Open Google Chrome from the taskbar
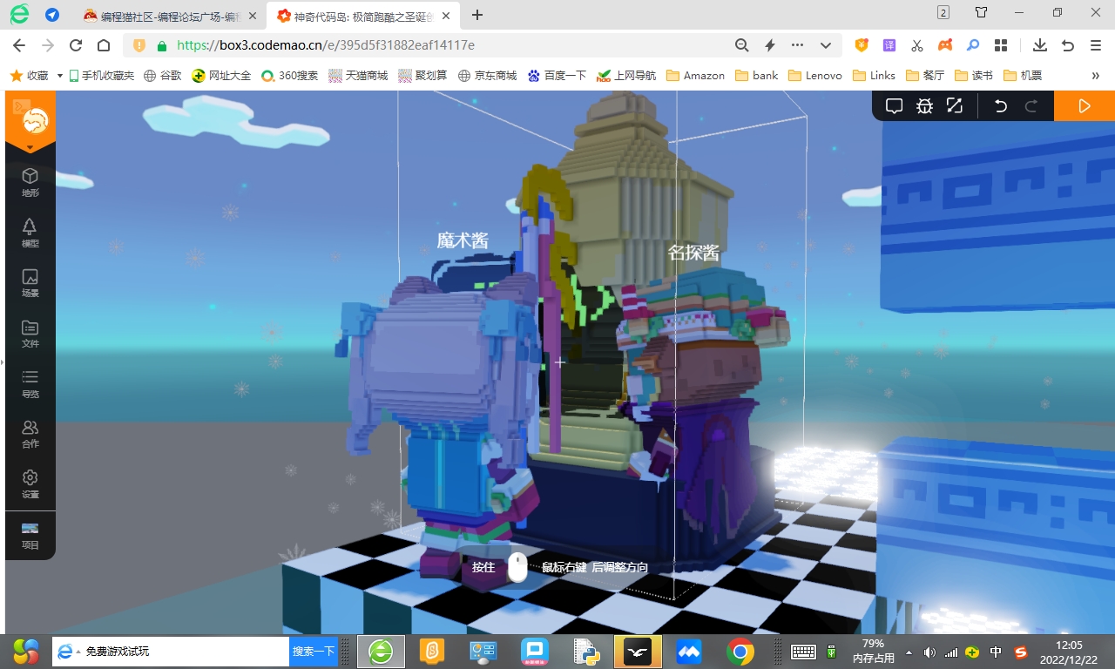Screen dimensions: 1115x669 click(x=740, y=652)
